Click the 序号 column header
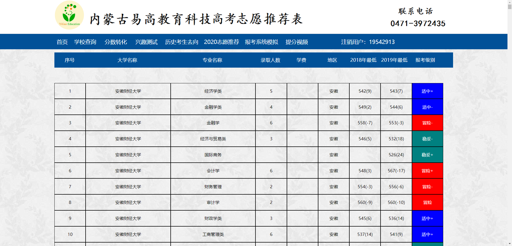Image resolution: width=512 pixels, height=246 pixels. 70,60
